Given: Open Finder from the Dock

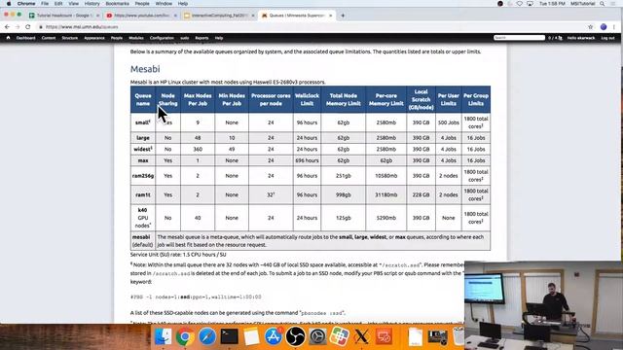Looking at the screenshot, I should [x=163, y=336].
